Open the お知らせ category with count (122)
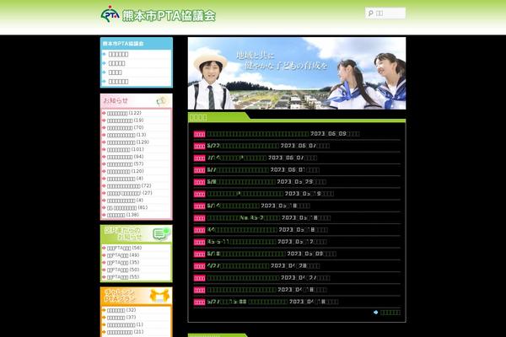506x337 pixels. pos(124,113)
